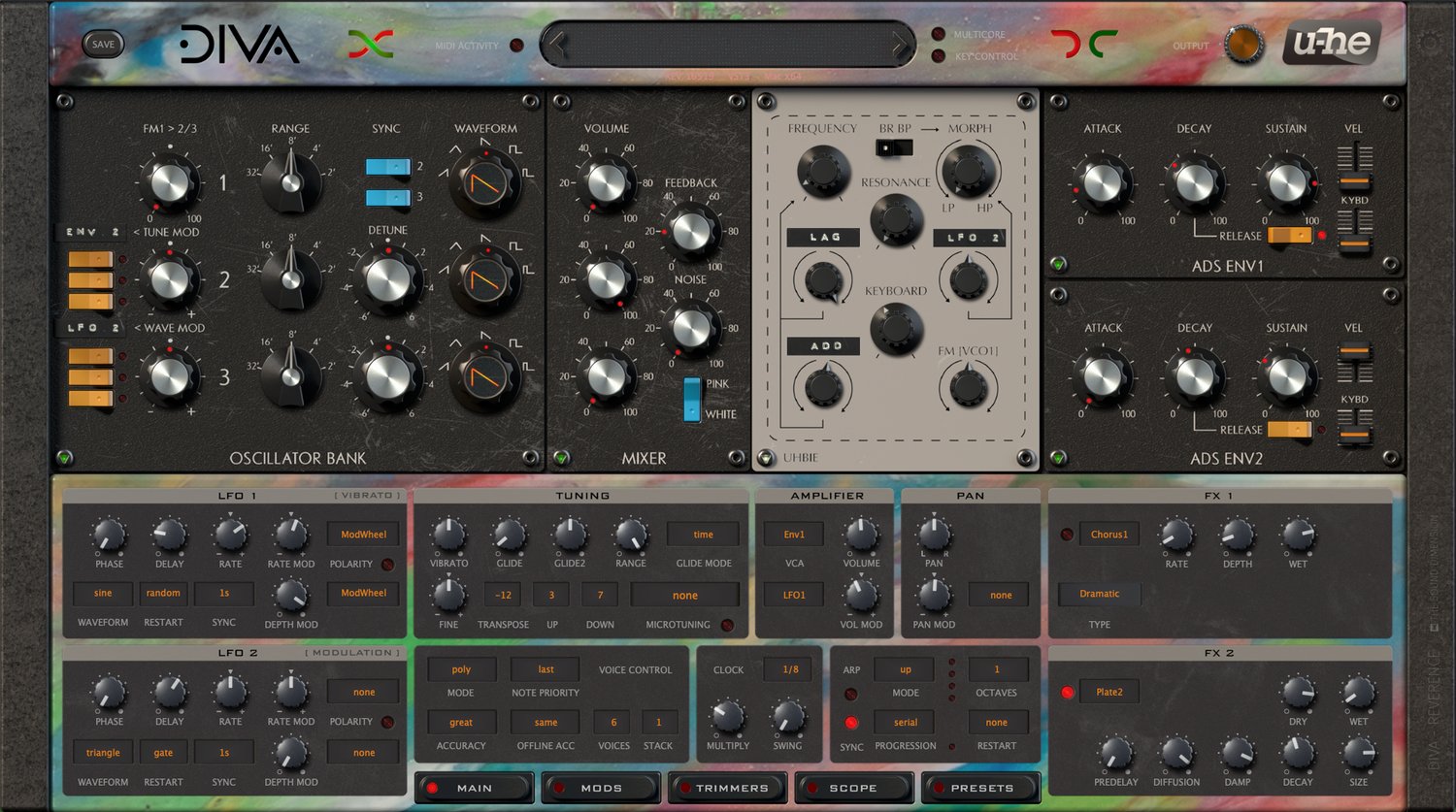
Task: Click the Transpose '-12' value box
Action: [x=503, y=595]
